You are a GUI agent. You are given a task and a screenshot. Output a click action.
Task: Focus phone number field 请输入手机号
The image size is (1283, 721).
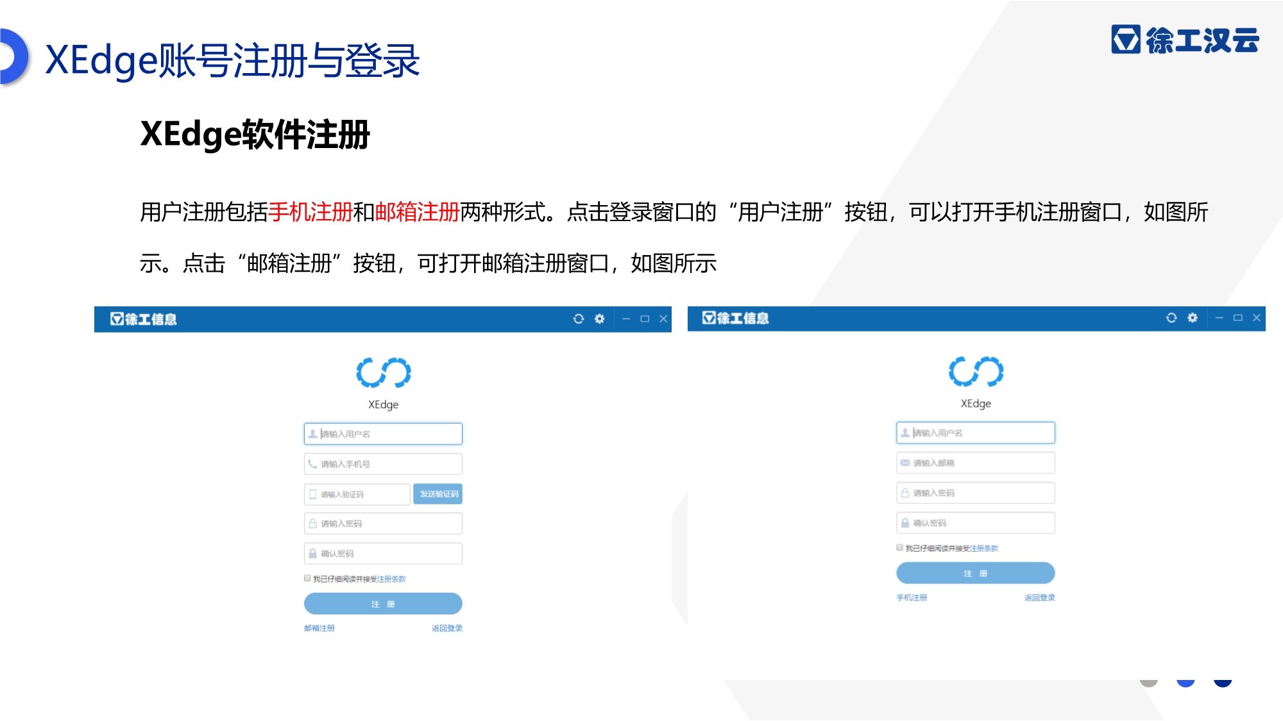click(383, 464)
